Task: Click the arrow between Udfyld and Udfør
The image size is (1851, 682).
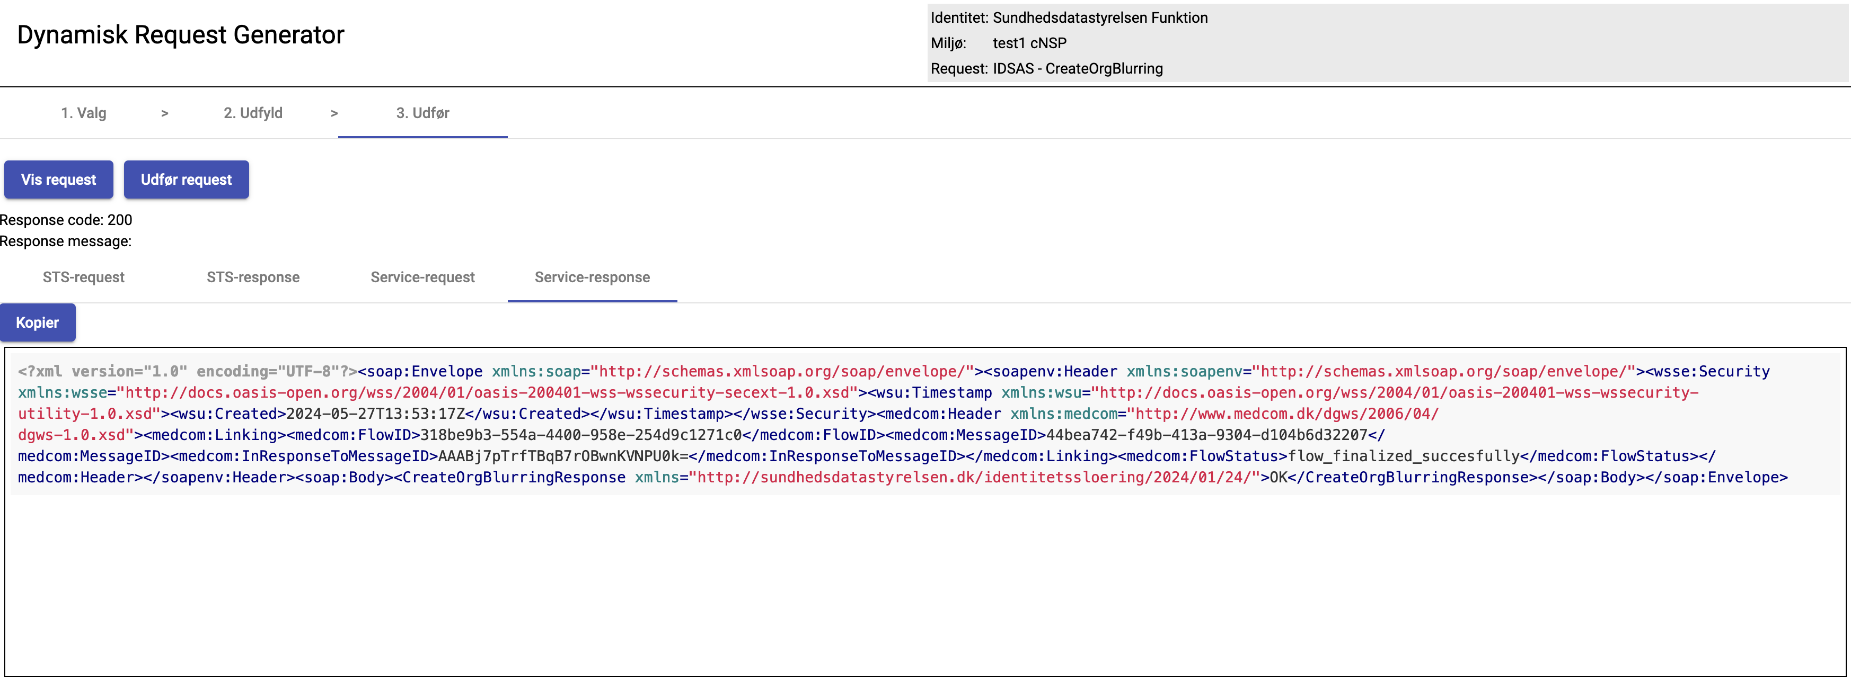Action: tap(334, 113)
